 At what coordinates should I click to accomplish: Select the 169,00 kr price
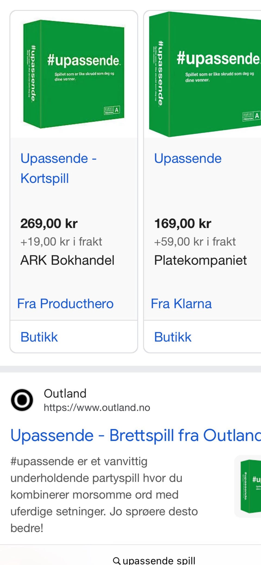point(183,223)
